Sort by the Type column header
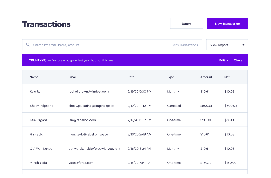Image resolution: width=271 pixels, height=178 pixels. pyautogui.click(x=170, y=77)
